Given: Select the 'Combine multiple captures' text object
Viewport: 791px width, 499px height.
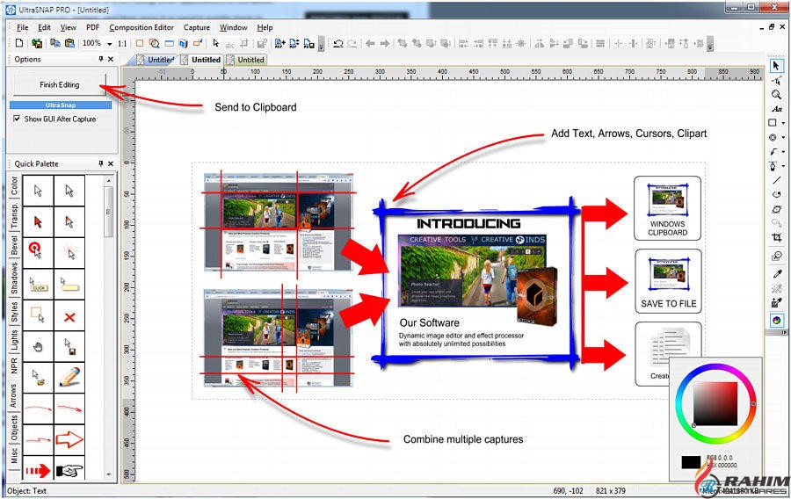Looking at the screenshot, I should pos(463,439).
